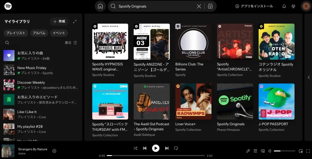Click the 作成 create button
Viewport: 312px width, 159px height.
59,22
